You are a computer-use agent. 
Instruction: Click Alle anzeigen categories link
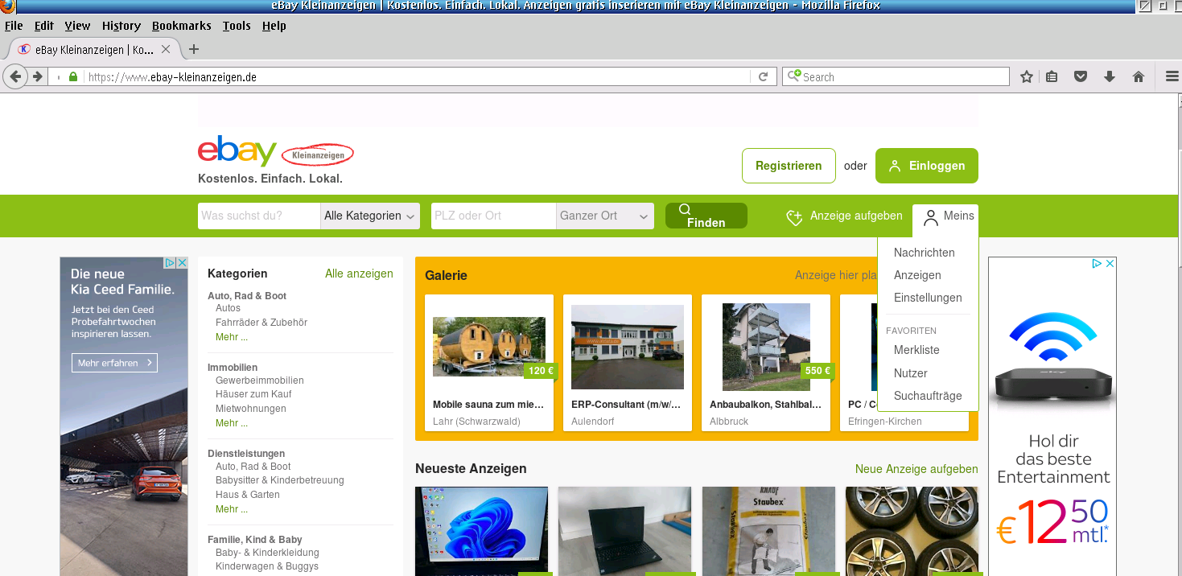click(359, 274)
